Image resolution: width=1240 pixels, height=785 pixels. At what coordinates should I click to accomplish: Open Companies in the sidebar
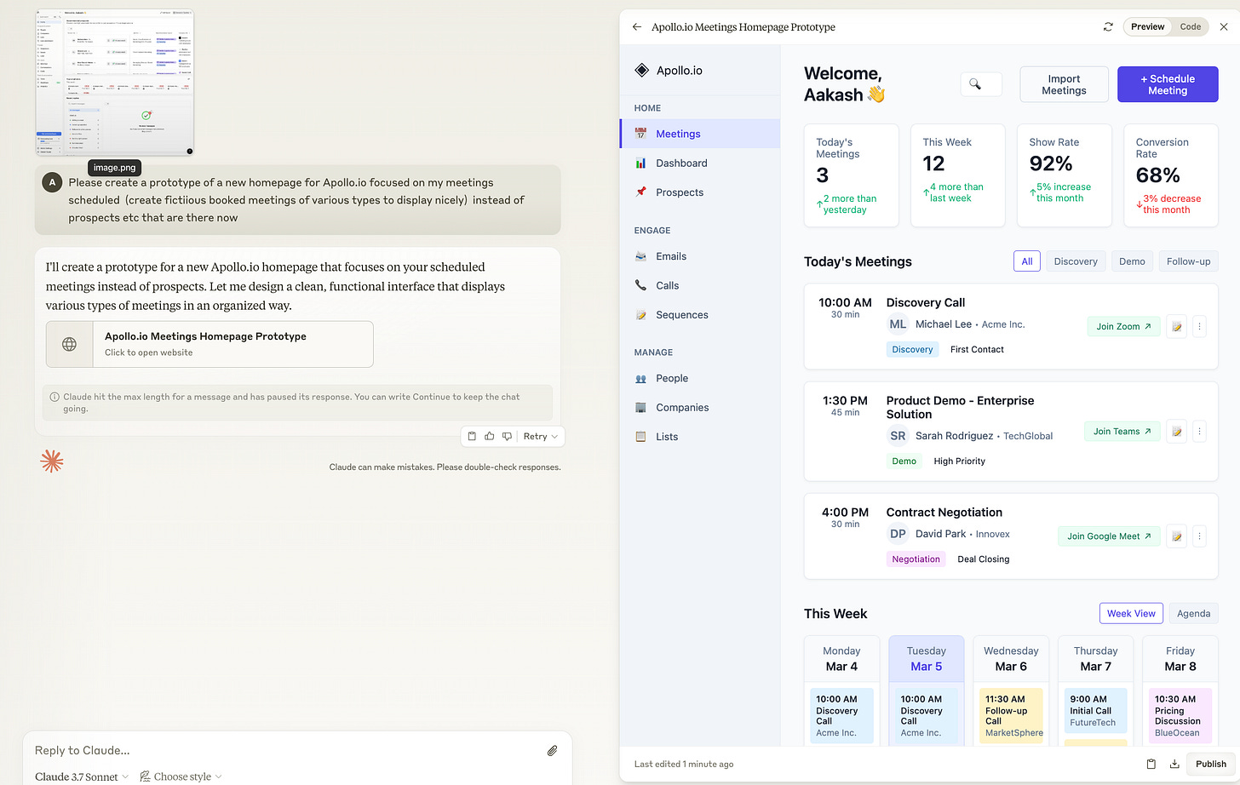(700, 408)
